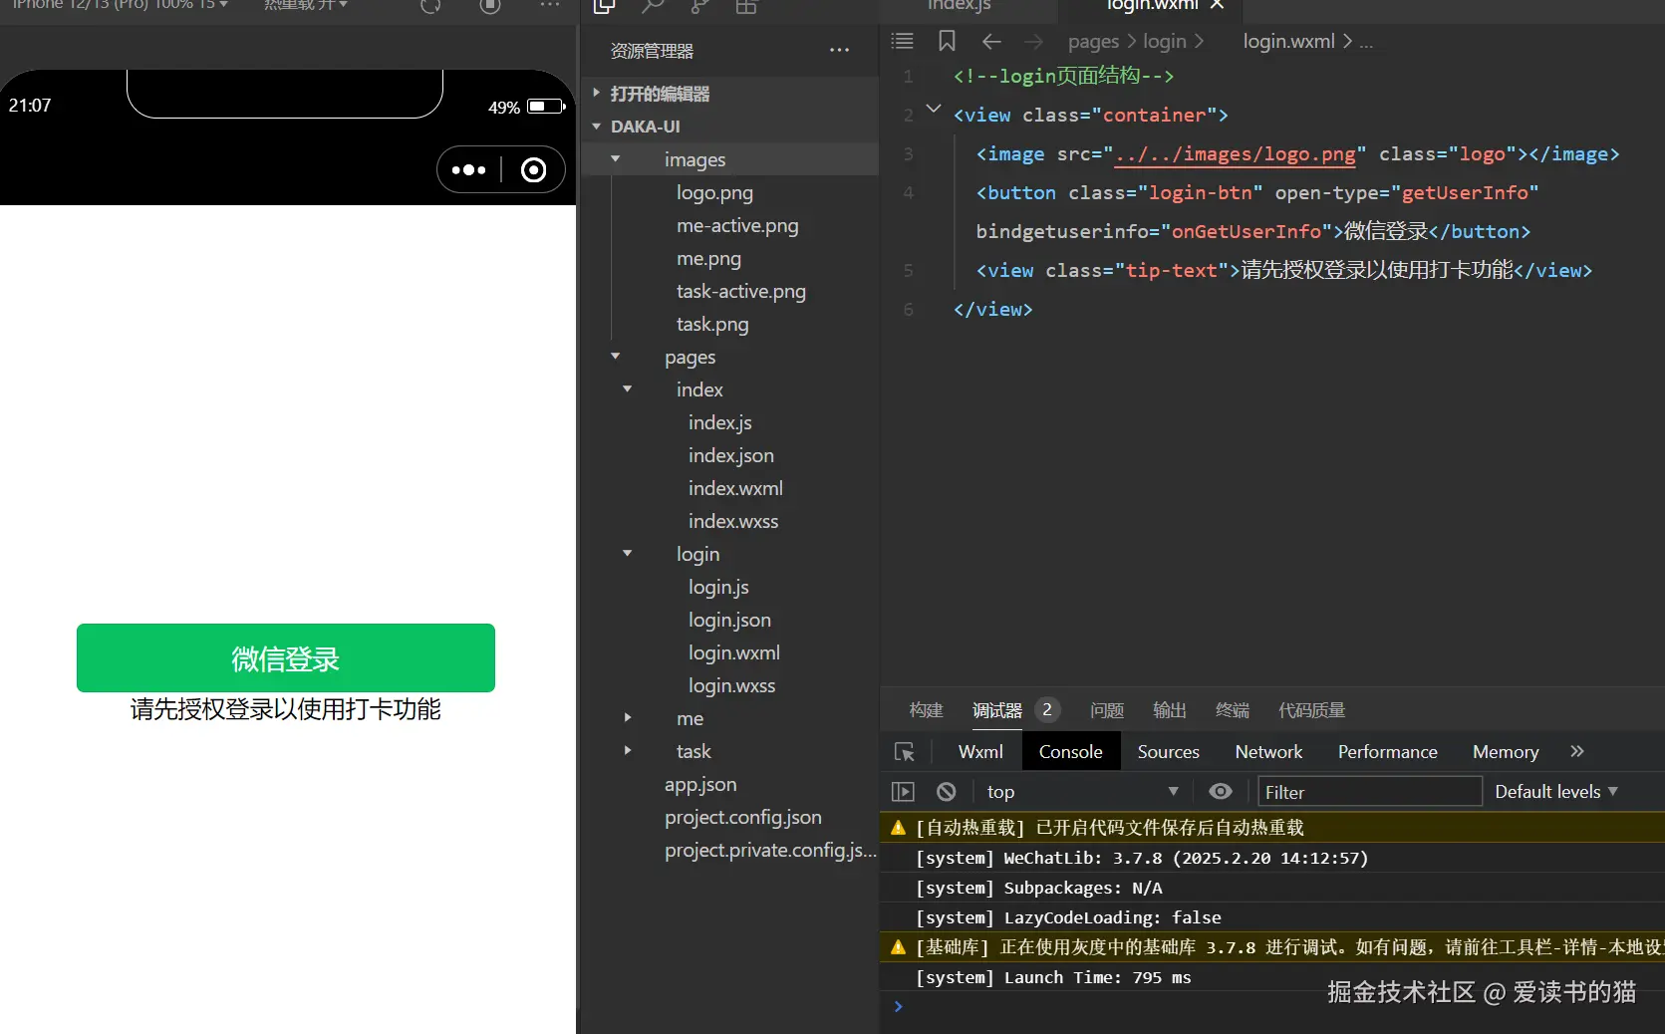This screenshot has width=1665, height=1034.
Task: Switch to the index.js editor tab
Action: [x=959, y=5]
